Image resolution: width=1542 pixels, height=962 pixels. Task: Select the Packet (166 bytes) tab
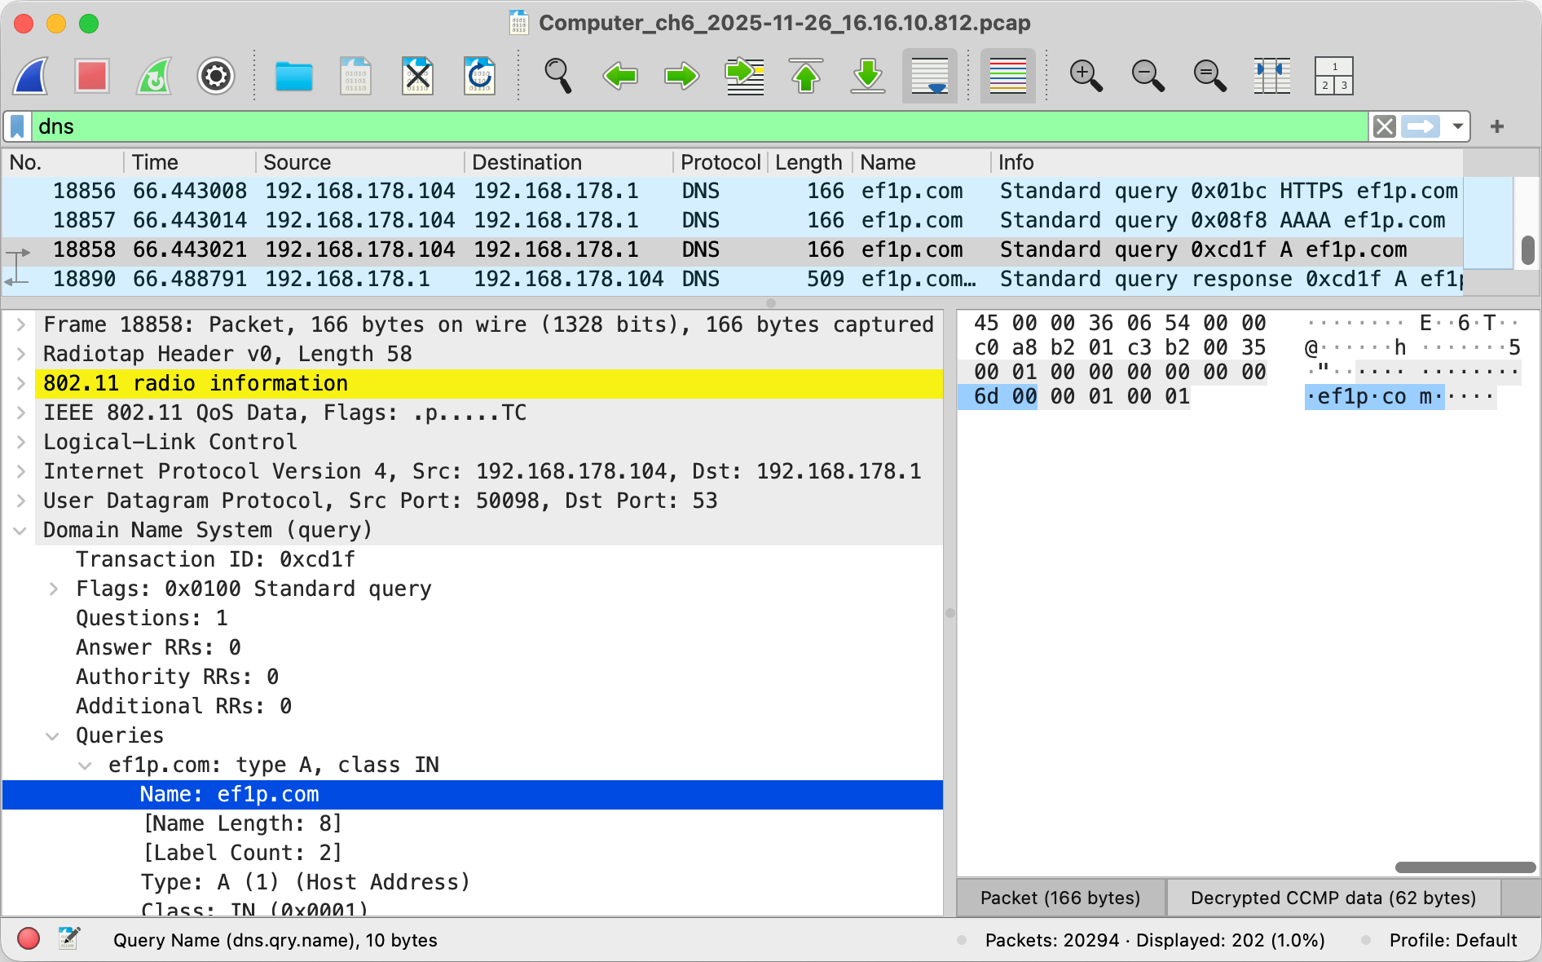click(x=1060, y=898)
